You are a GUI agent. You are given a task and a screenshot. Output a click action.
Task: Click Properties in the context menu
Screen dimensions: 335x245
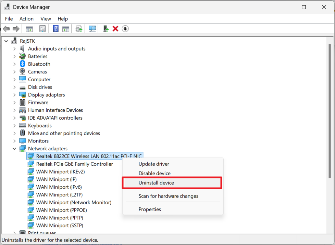pyautogui.click(x=150, y=209)
